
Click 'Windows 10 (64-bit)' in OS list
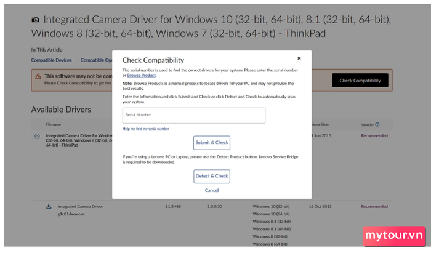pos(271,214)
